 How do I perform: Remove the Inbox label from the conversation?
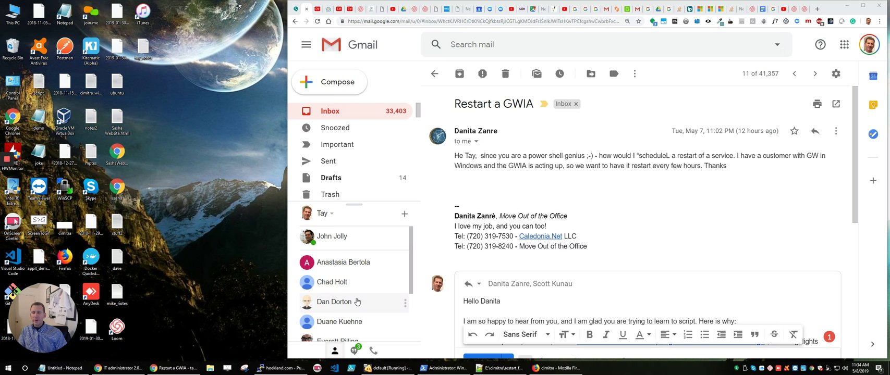(x=576, y=104)
